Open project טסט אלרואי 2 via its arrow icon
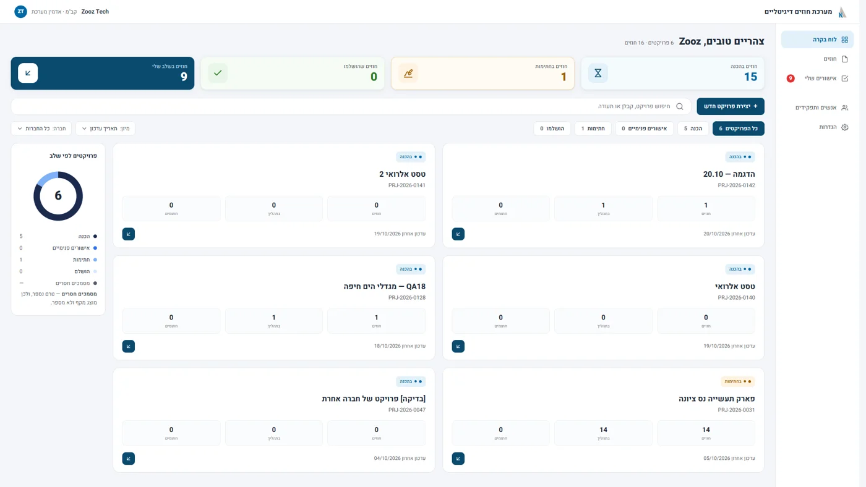 pos(129,234)
